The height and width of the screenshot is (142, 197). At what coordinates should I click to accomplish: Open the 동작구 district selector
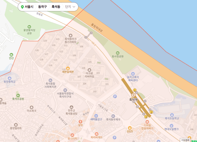42,7
